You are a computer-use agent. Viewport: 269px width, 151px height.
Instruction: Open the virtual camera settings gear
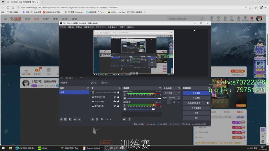[x=207, y=103]
